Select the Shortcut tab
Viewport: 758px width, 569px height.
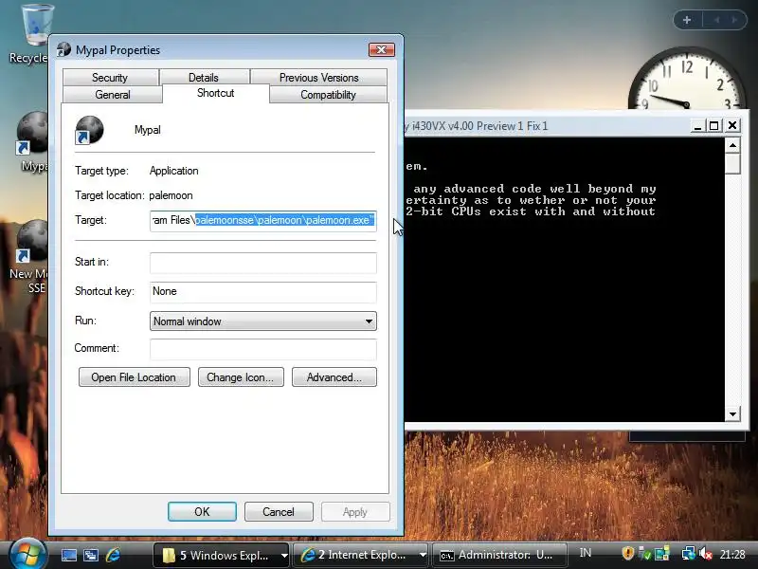tap(216, 93)
